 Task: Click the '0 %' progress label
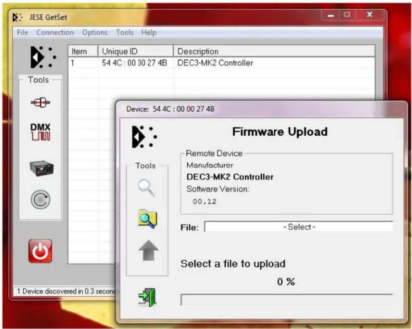[286, 282]
